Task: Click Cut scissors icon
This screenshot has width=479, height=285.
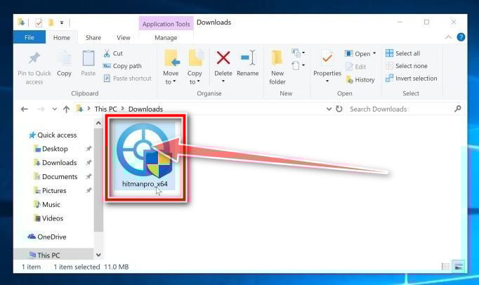Action: (107, 53)
